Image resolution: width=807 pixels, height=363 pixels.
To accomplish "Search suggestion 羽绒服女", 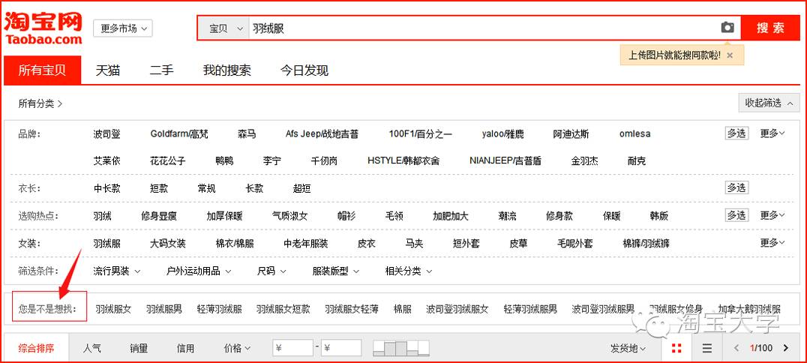I will [x=113, y=310].
